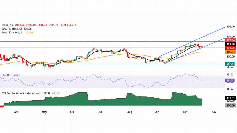Click the EMA (9, close, 0) indicator label
This screenshot has width=237, height=133.
pyautogui.click(x=12, y=29)
